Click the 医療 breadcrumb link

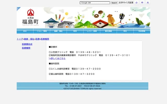click(38, 39)
